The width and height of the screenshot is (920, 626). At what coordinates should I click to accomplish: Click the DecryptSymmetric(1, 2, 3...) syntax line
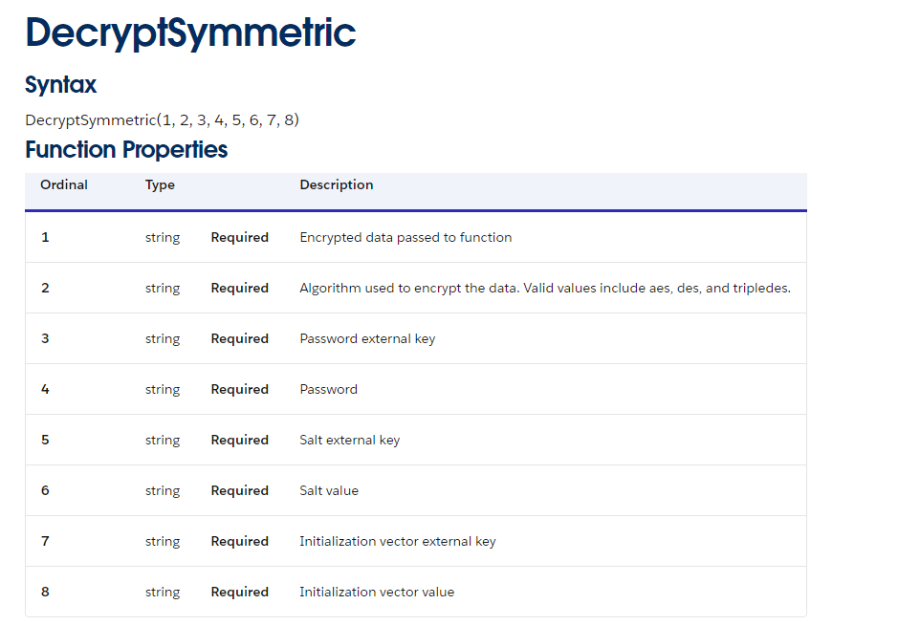click(162, 120)
